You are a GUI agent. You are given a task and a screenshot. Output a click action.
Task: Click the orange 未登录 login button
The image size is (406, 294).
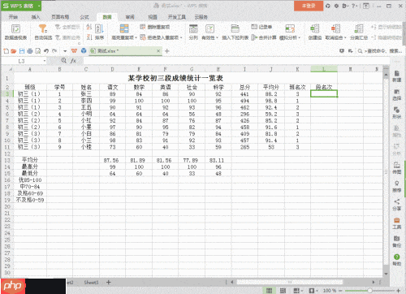coord(309,6)
